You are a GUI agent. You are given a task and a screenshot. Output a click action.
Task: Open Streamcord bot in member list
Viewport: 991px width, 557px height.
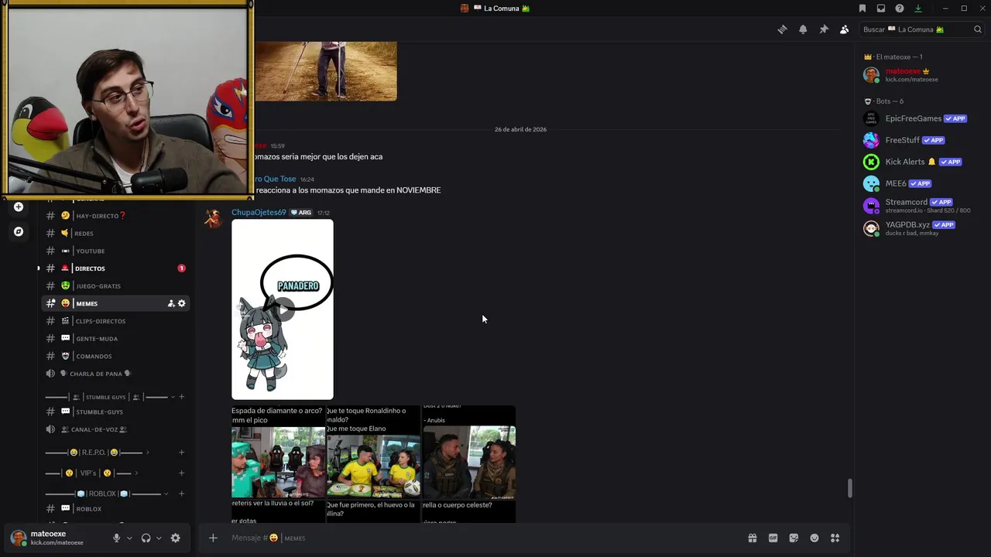(921, 206)
